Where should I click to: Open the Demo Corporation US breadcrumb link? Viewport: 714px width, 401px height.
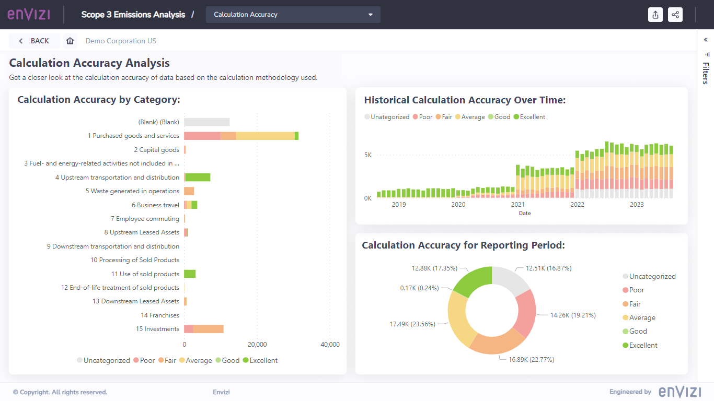point(121,41)
